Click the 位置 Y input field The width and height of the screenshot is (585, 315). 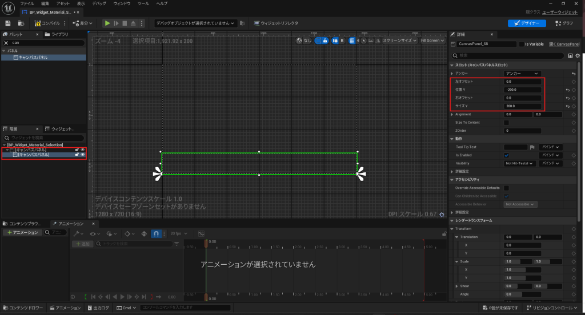pos(522,90)
